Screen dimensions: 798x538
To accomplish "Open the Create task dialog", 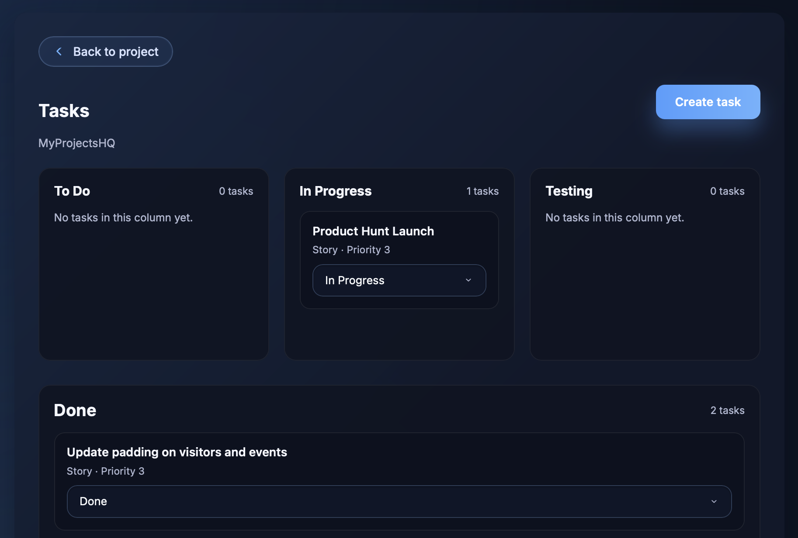I will 708,102.
